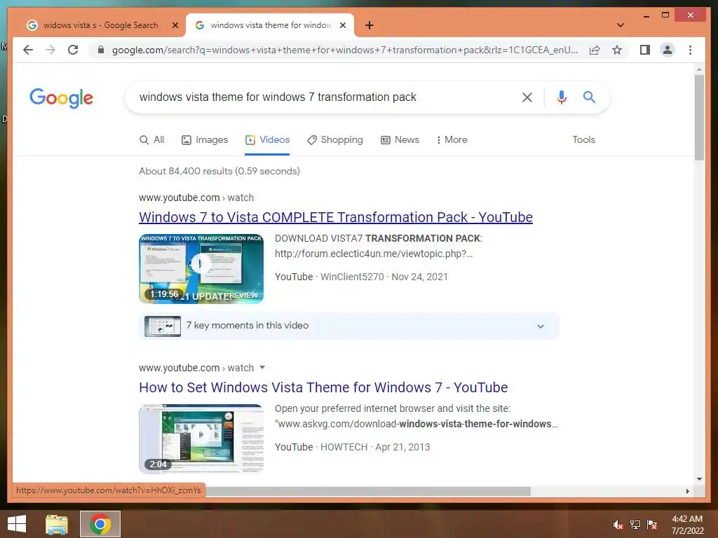Image resolution: width=718 pixels, height=538 pixels.
Task: Select the 'windows vista theme for window' tab
Action: [270, 25]
